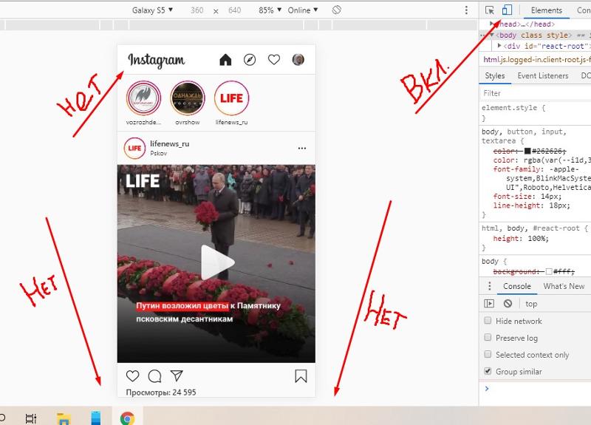Open device toolbar more options menu
591x425 pixels.
(466, 10)
